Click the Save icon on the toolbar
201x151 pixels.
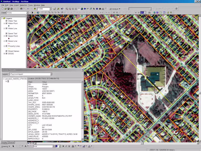(8, 8)
